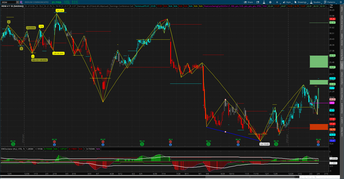The image size is (344, 179).
Task: Open the Big Buttons sidebar tab
Action: [341, 54]
